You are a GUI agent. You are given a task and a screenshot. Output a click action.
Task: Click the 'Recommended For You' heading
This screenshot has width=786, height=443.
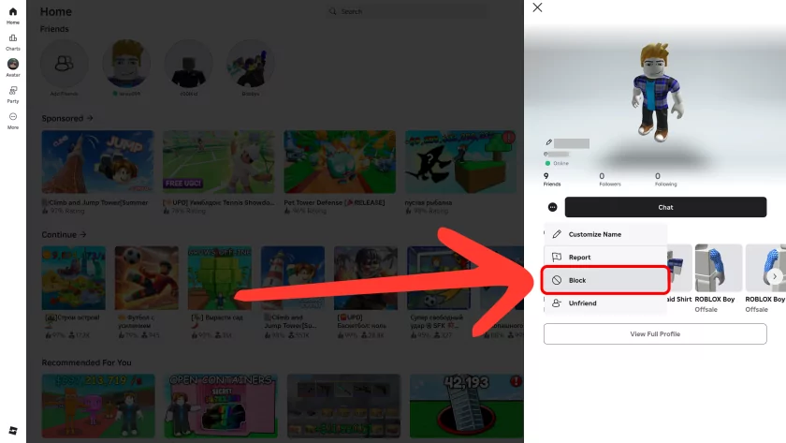pyautogui.click(x=86, y=362)
